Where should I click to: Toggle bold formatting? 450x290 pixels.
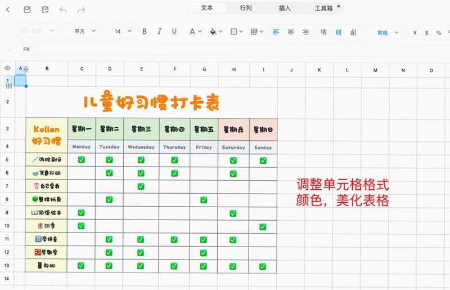click(x=145, y=32)
